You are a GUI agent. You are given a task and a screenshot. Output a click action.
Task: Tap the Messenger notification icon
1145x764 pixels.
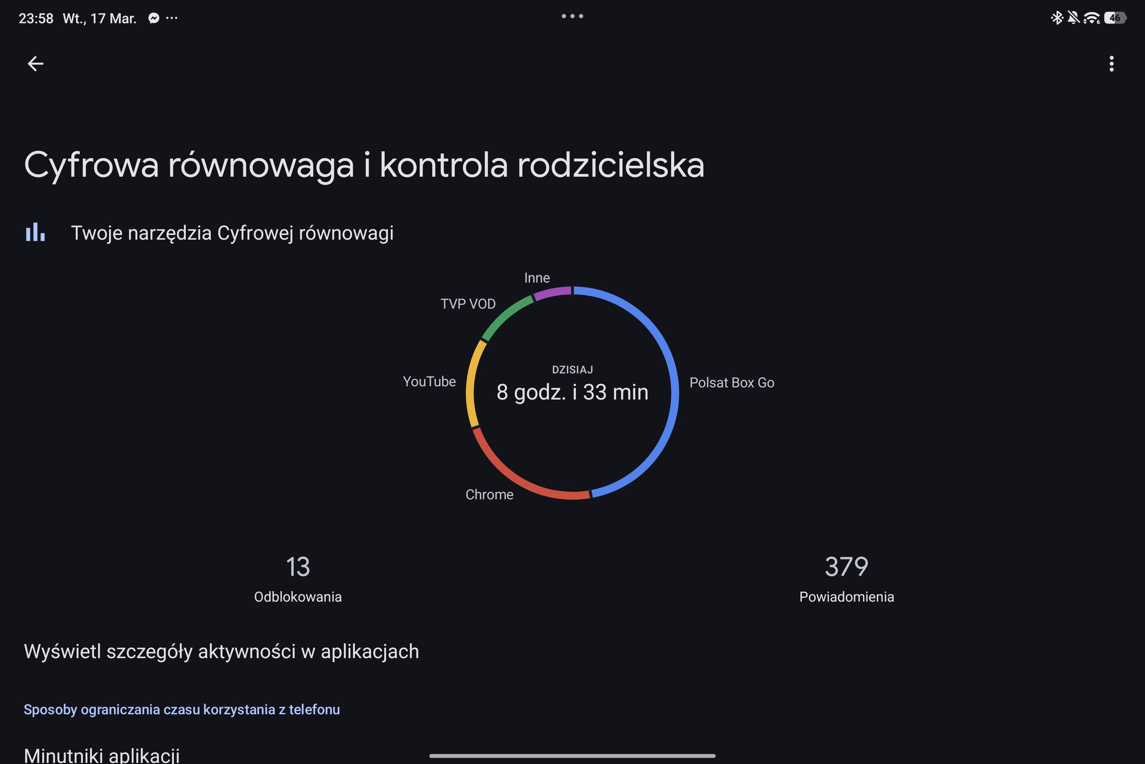tap(154, 19)
